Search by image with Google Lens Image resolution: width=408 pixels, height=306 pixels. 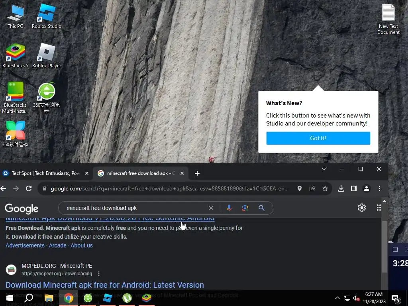[x=245, y=208]
